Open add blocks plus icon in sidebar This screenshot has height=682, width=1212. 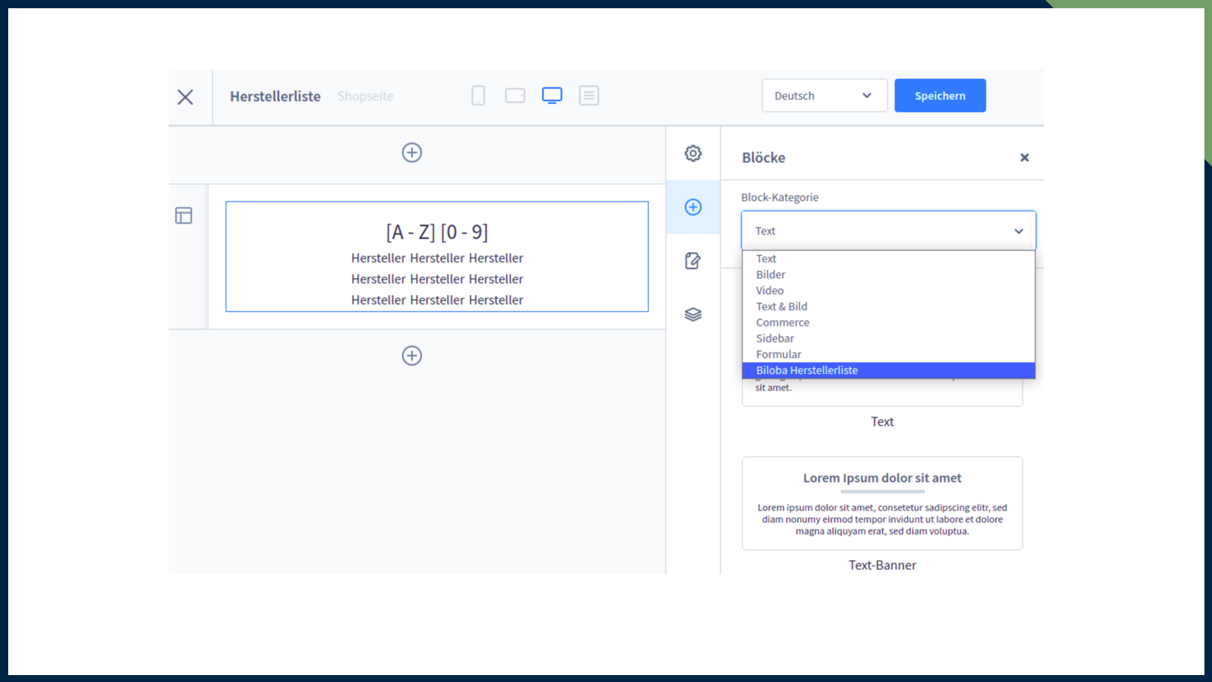tap(693, 207)
